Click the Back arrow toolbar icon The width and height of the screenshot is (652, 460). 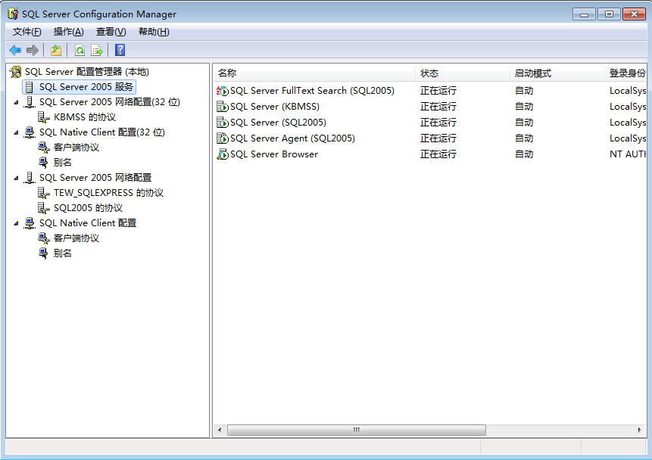[15, 50]
